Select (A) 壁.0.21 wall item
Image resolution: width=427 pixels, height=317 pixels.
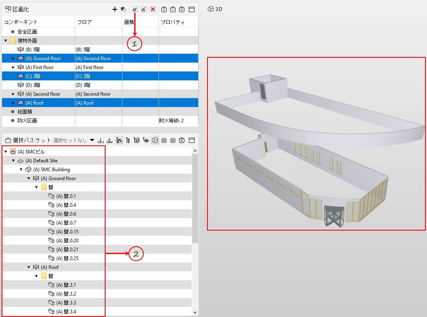67,250
